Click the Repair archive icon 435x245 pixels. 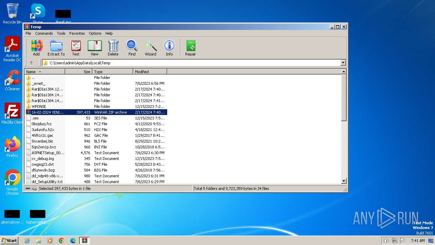pyautogui.click(x=190, y=48)
